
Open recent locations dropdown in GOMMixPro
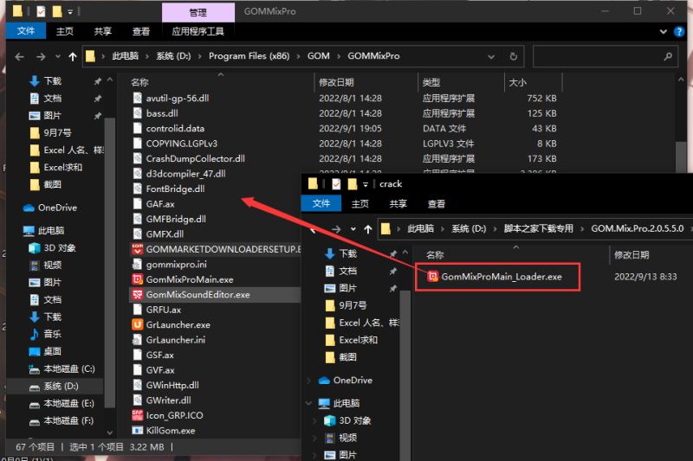click(58, 56)
